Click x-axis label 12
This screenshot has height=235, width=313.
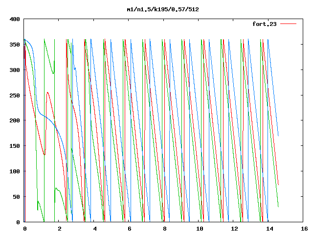click(234, 229)
